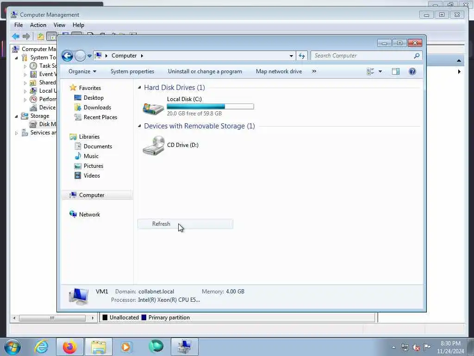Click Map network drive
The height and width of the screenshot is (356, 474).
pyautogui.click(x=279, y=71)
